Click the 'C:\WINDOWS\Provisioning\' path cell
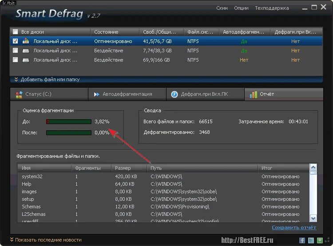This screenshot has height=246, width=333. [x=180, y=207]
